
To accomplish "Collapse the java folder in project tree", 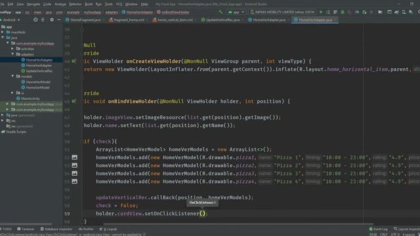I will point(3,38).
